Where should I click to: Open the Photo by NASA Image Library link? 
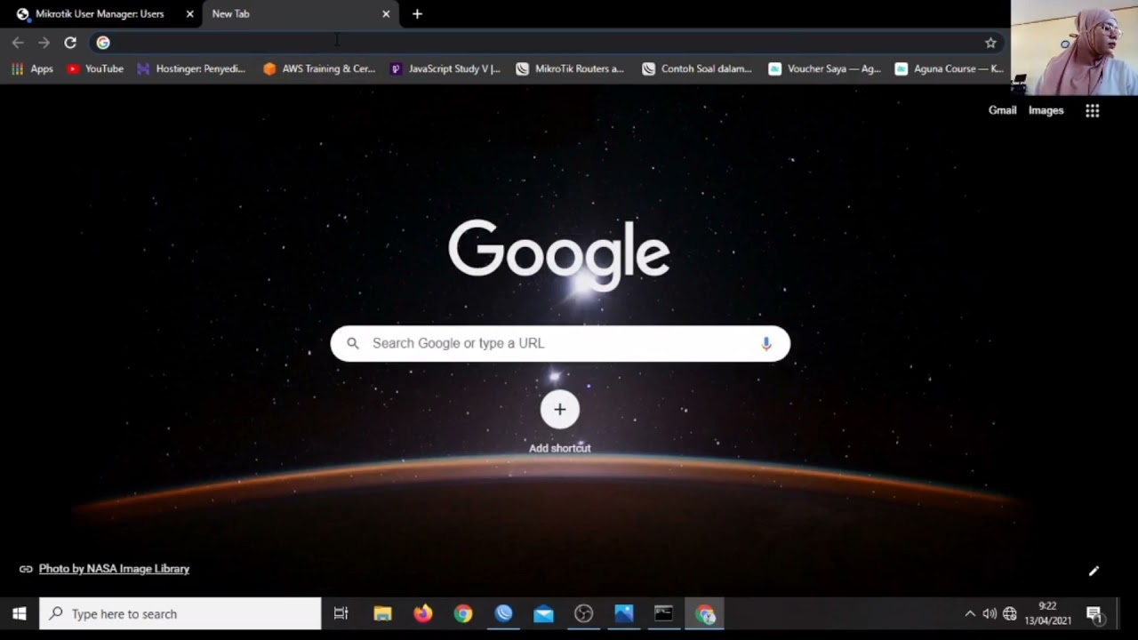point(114,569)
